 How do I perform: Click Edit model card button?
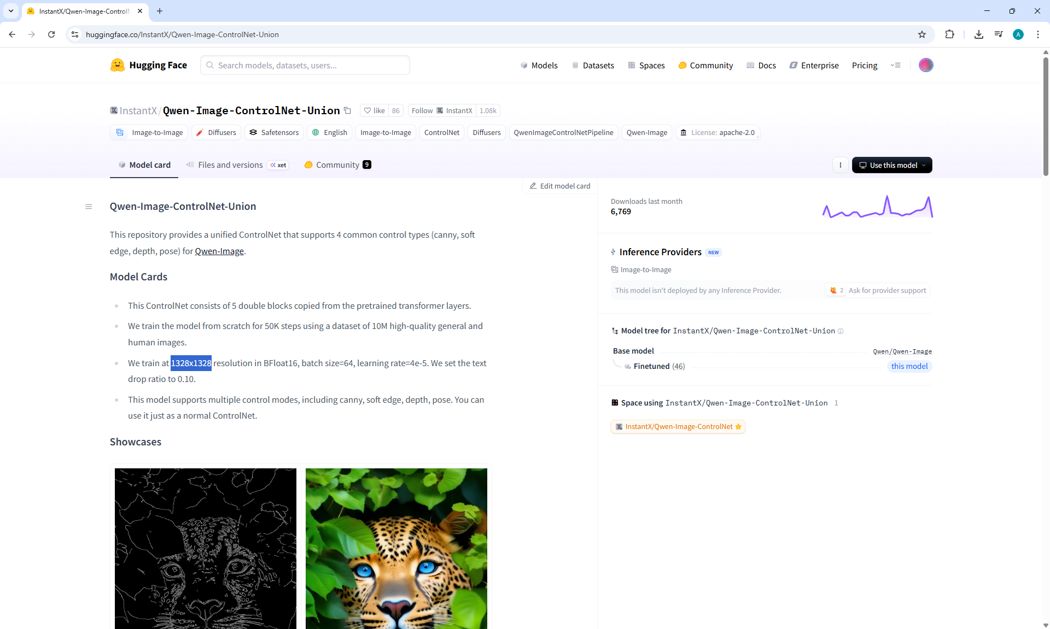[x=560, y=186]
